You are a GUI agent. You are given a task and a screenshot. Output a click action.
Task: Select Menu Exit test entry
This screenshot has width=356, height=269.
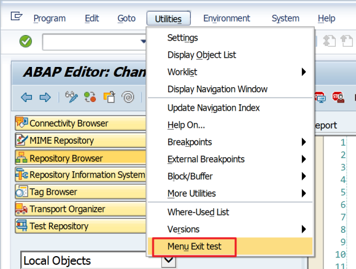[230, 246]
